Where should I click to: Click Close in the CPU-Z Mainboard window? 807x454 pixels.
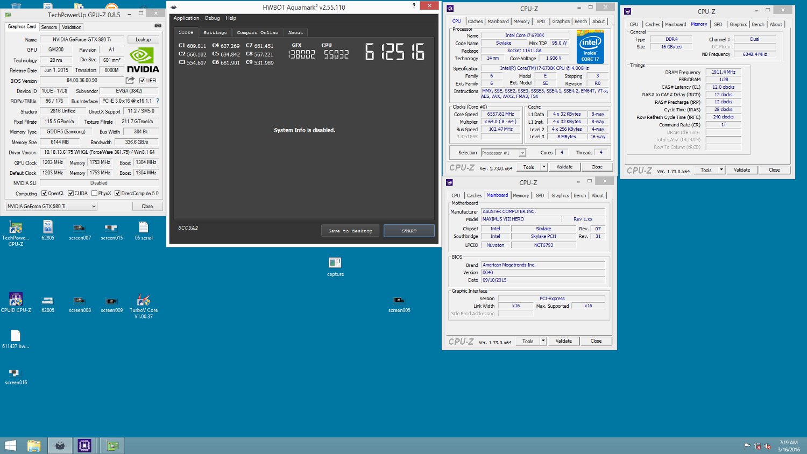[x=596, y=341]
